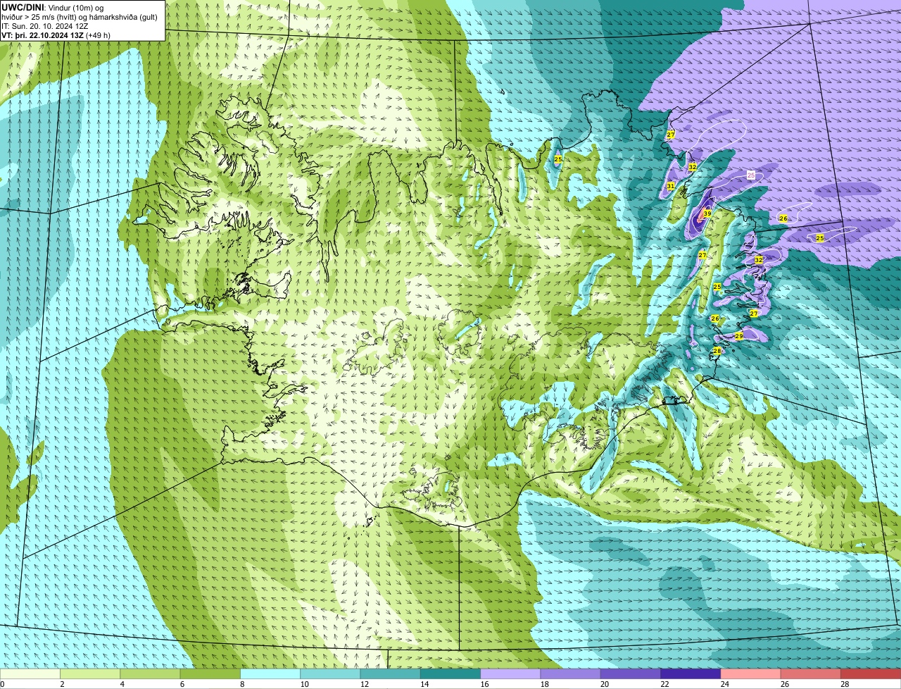Click the yellow gust label 28
The height and width of the screenshot is (689, 901).
pos(717,351)
